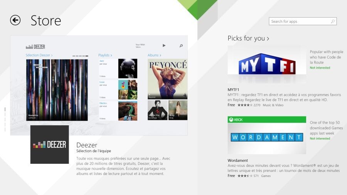Image resolution: width=347 pixels, height=195 pixels.
Task: Click the Birdy album cover in preview
Action: click(x=178, y=110)
